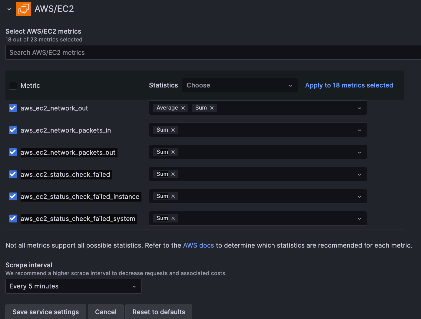Image resolution: width=421 pixels, height=319 pixels.
Task: Expand statistics dropdown for aws_ec2_network_packets_in
Action: 359,130
